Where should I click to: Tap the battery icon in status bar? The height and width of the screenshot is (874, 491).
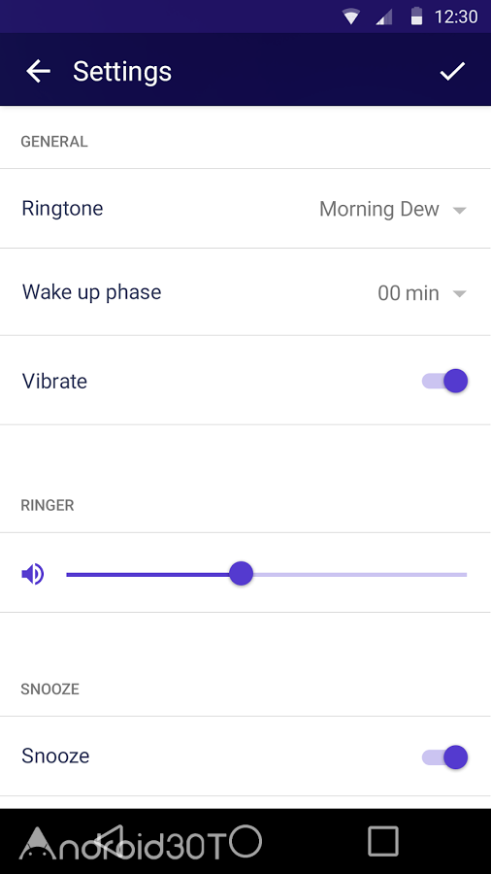(x=416, y=17)
